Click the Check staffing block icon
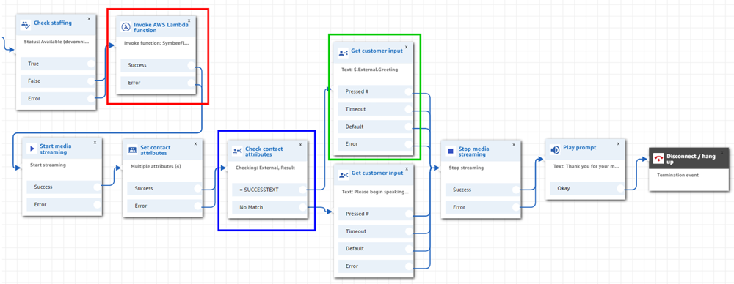Viewport: 734px width, 284px height. coord(25,24)
